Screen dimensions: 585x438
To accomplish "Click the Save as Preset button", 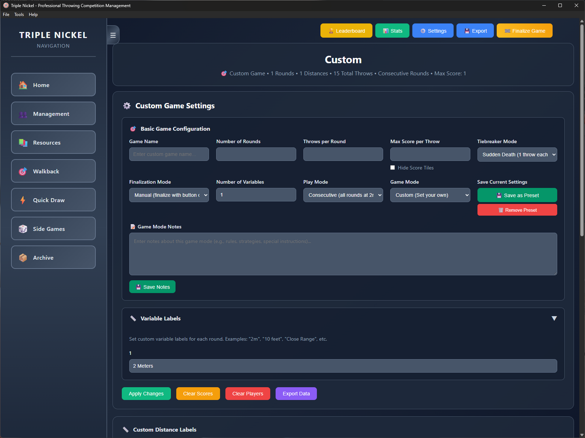I will pos(517,195).
